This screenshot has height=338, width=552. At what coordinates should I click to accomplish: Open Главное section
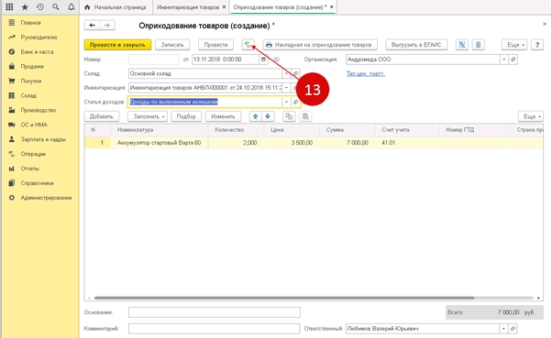pos(30,23)
